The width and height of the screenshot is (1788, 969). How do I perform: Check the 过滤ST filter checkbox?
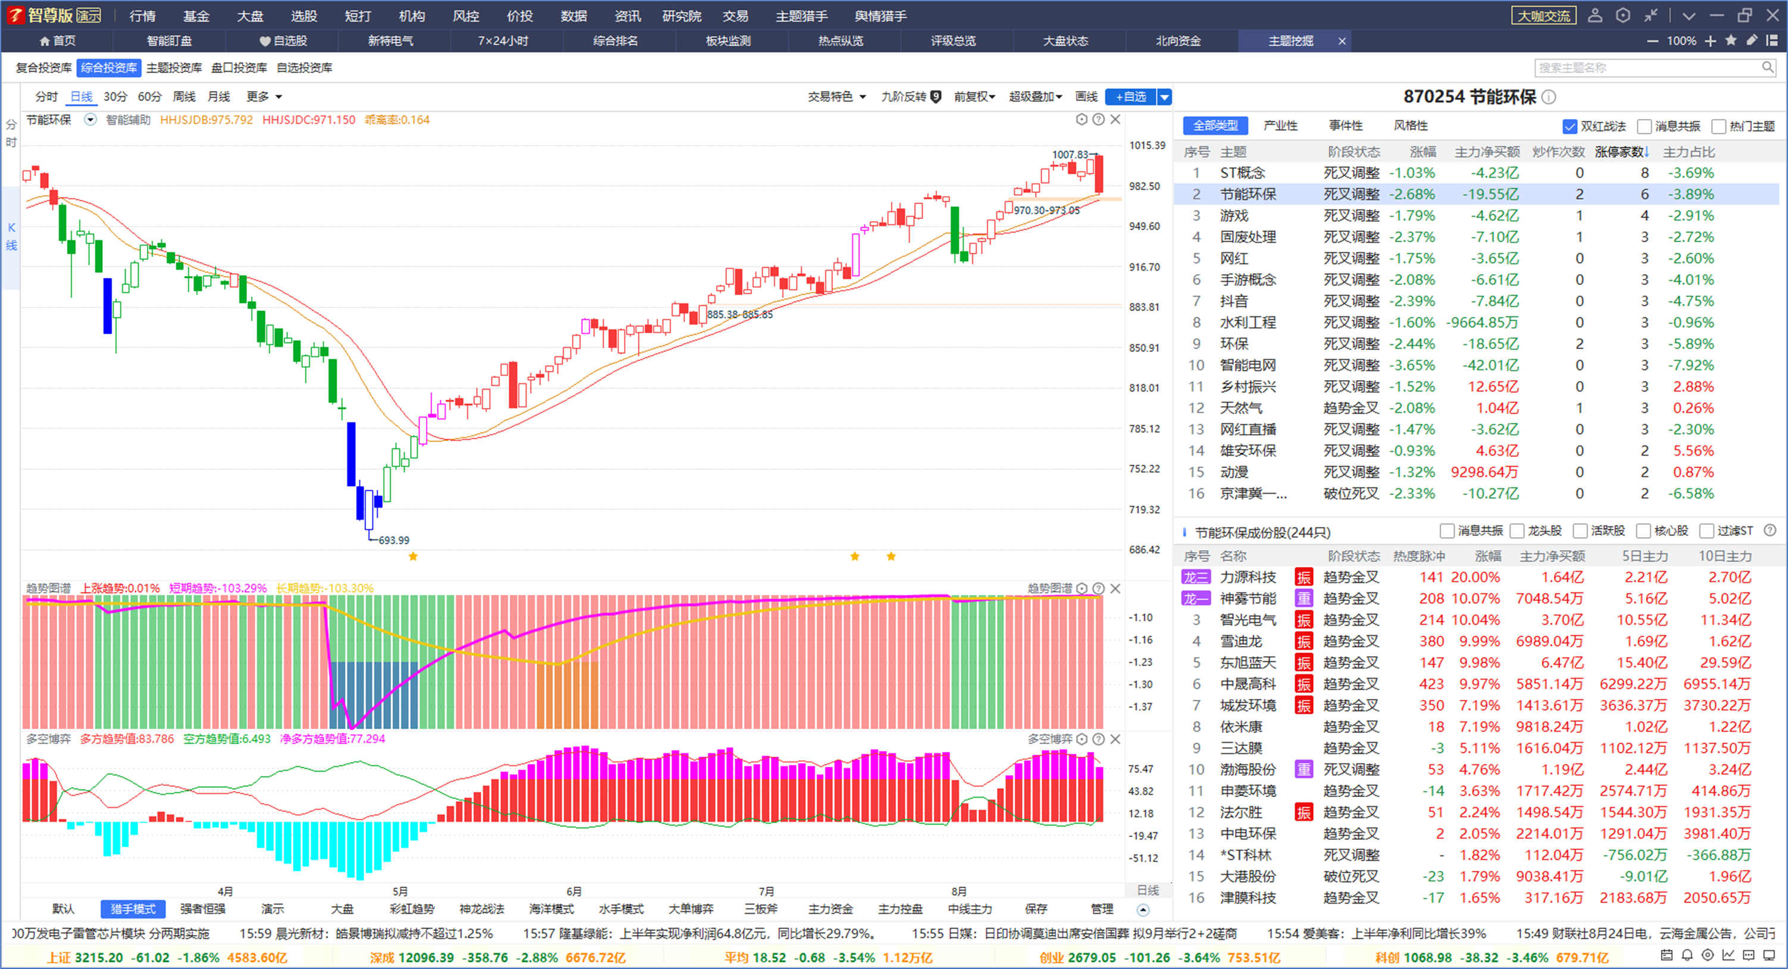[1707, 531]
